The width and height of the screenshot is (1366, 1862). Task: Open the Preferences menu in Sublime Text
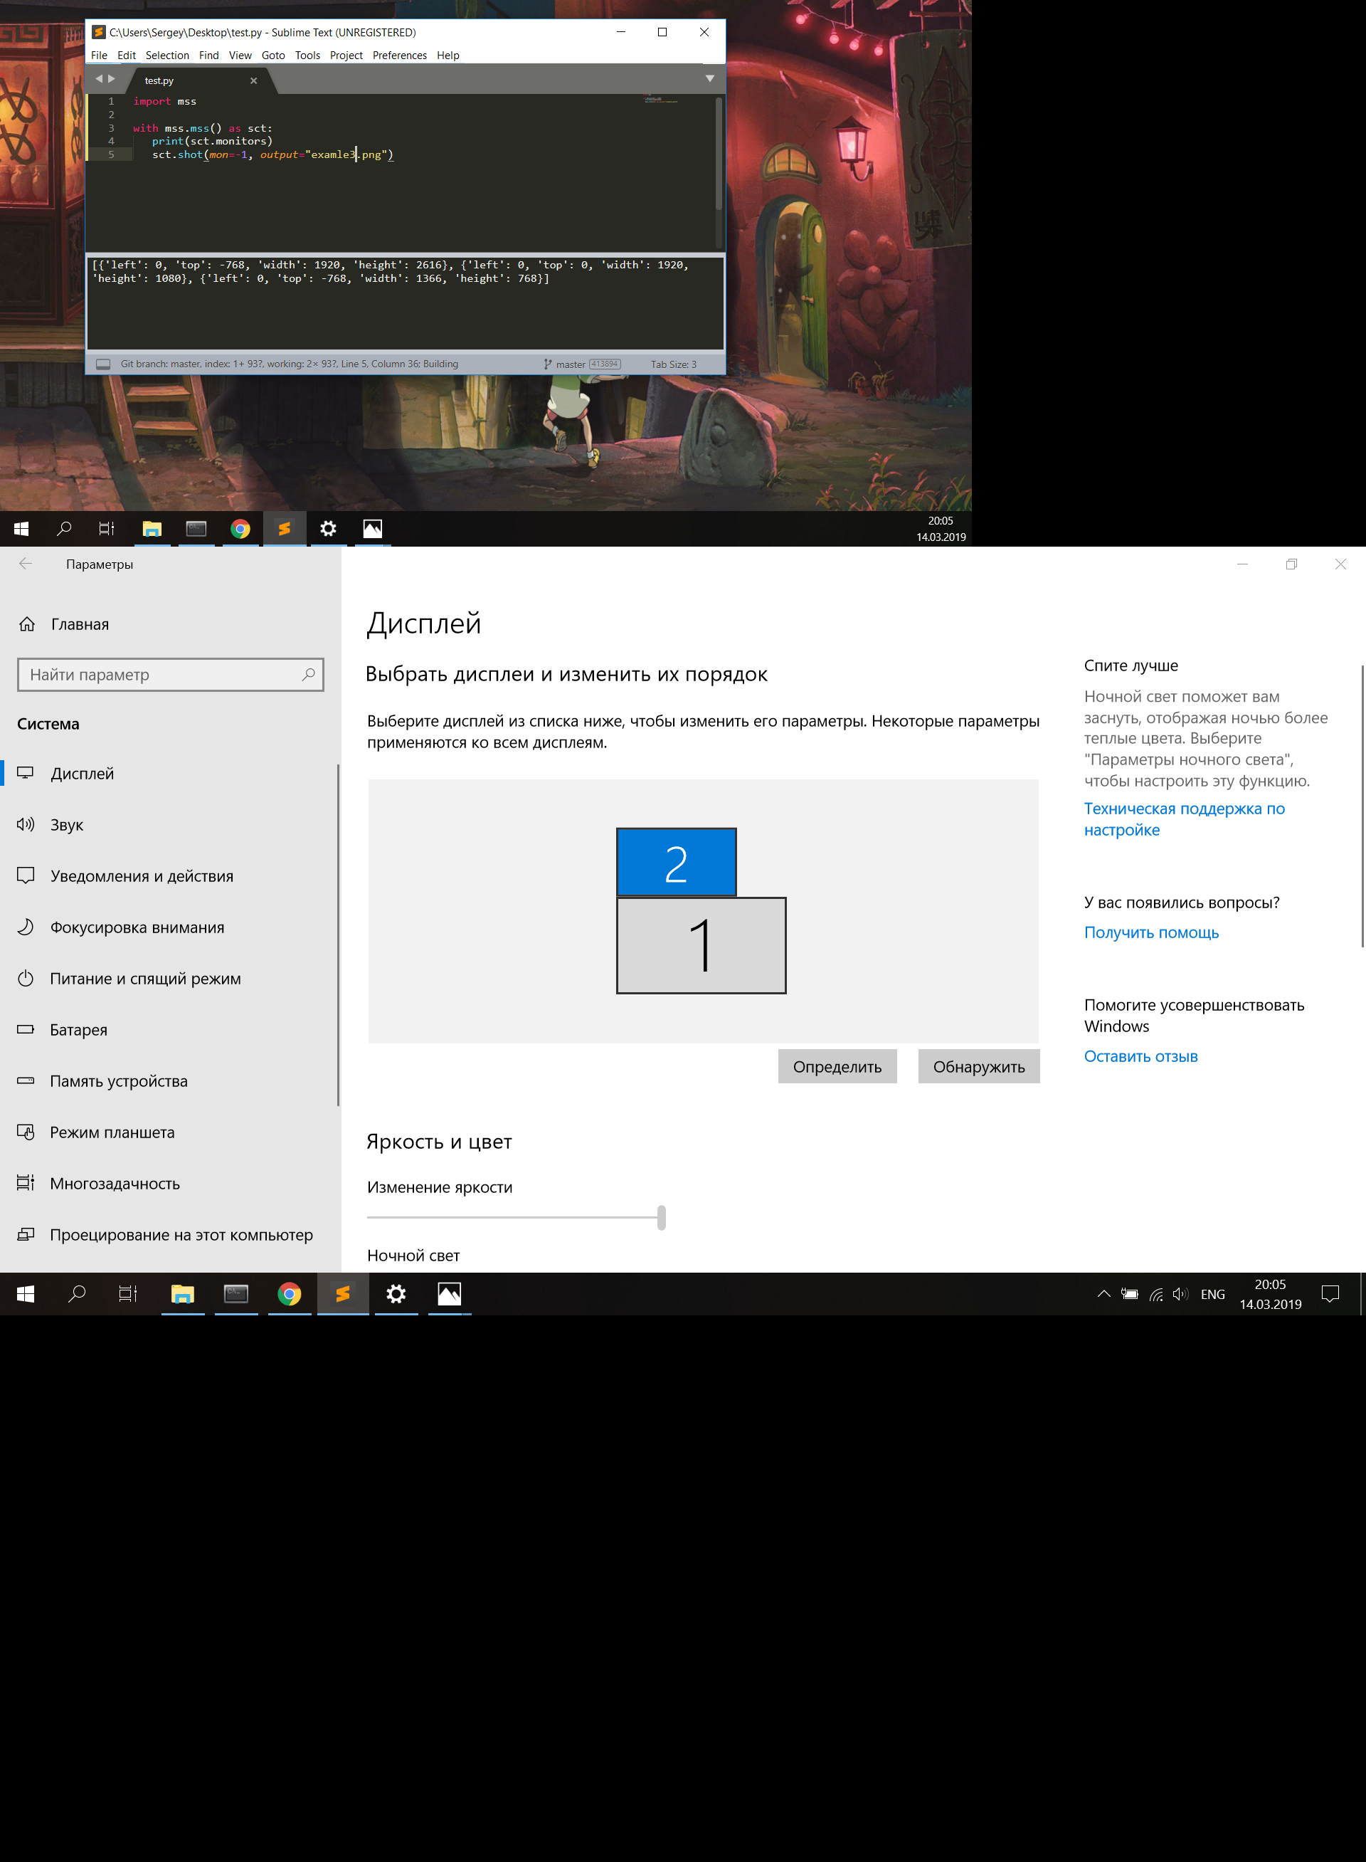[x=399, y=55]
